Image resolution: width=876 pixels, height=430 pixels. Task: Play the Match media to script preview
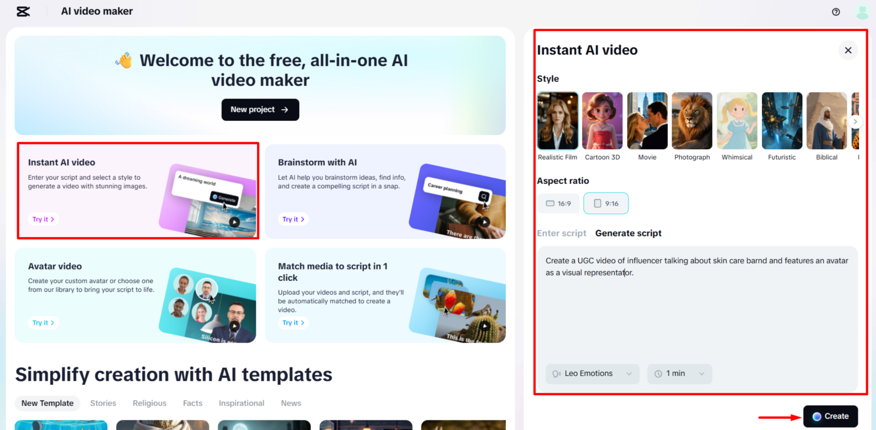click(x=484, y=326)
